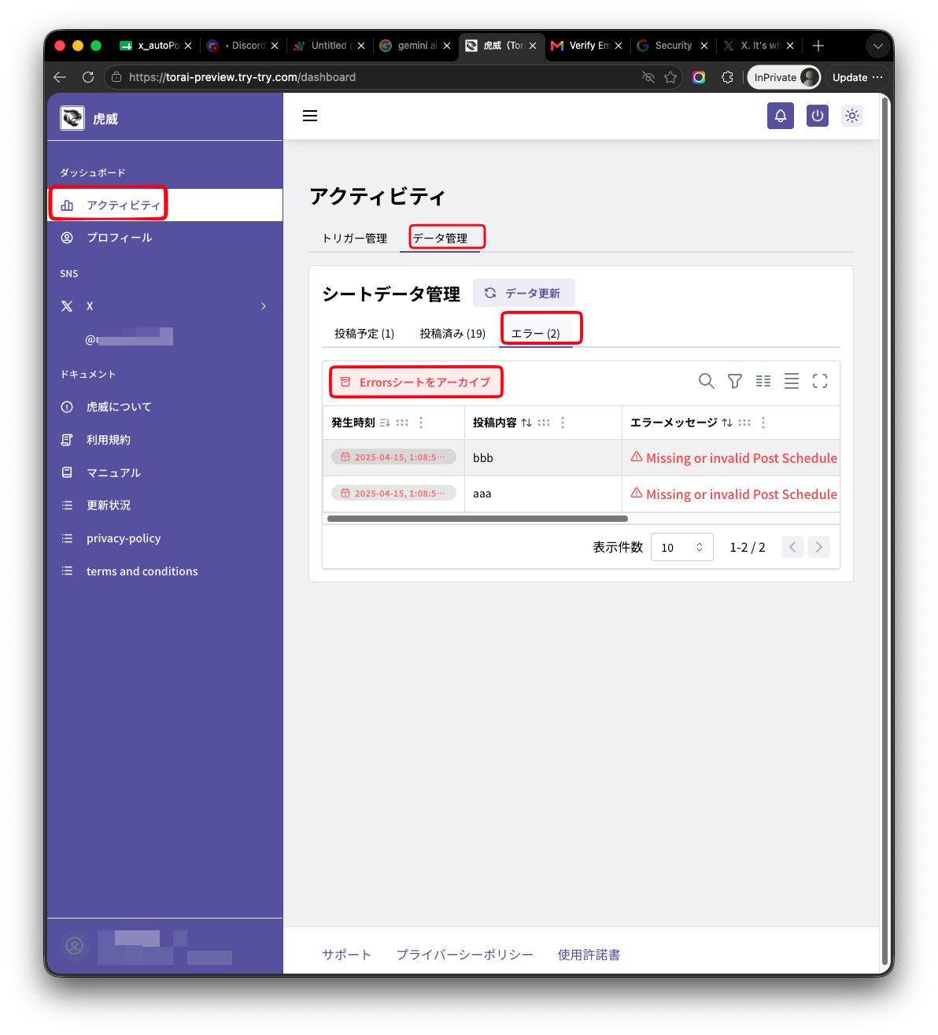
Task: Toggle row density icon
Action: coord(792,381)
